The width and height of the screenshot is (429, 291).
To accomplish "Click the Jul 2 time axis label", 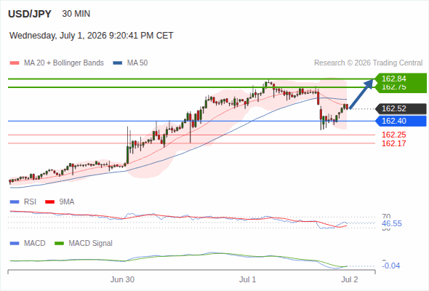I will click(350, 279).
